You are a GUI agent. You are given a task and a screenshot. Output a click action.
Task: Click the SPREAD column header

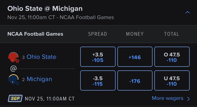click(x=98, y=34)
